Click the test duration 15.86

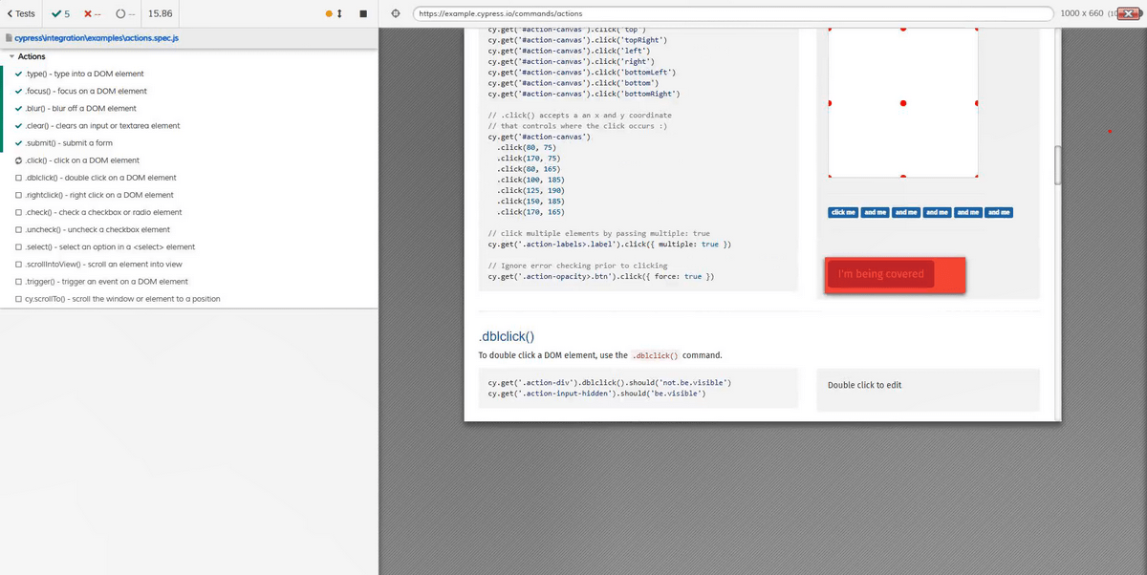click(x=162, y=13)
